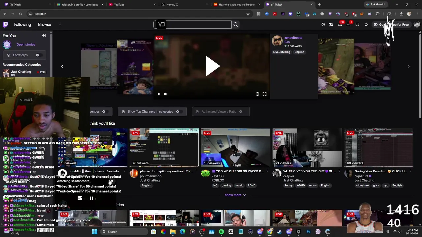The image size is (422, 237).
Task: Click the search magnifier button
Action: (236, 25)
